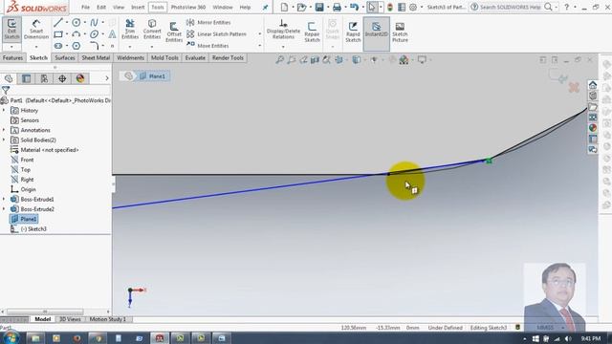This screenshot has height=344, width=612.
Task: Open the Display/Delete Relations dropdown arrow
Action: [283, 47]
